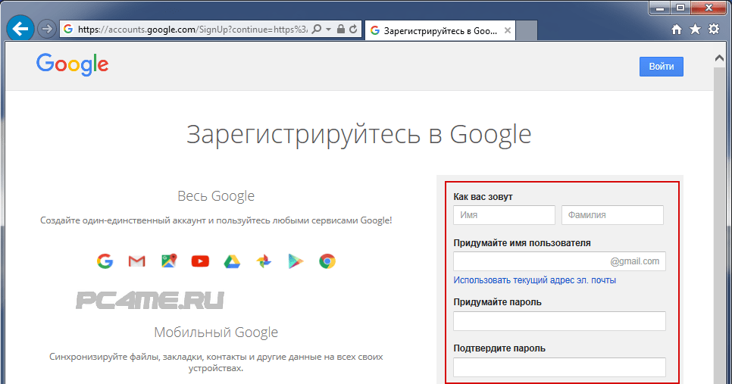The height and width of the screenshot is (384, 732).
Task: Open Favorites star icon
Action: click(695, 30)
